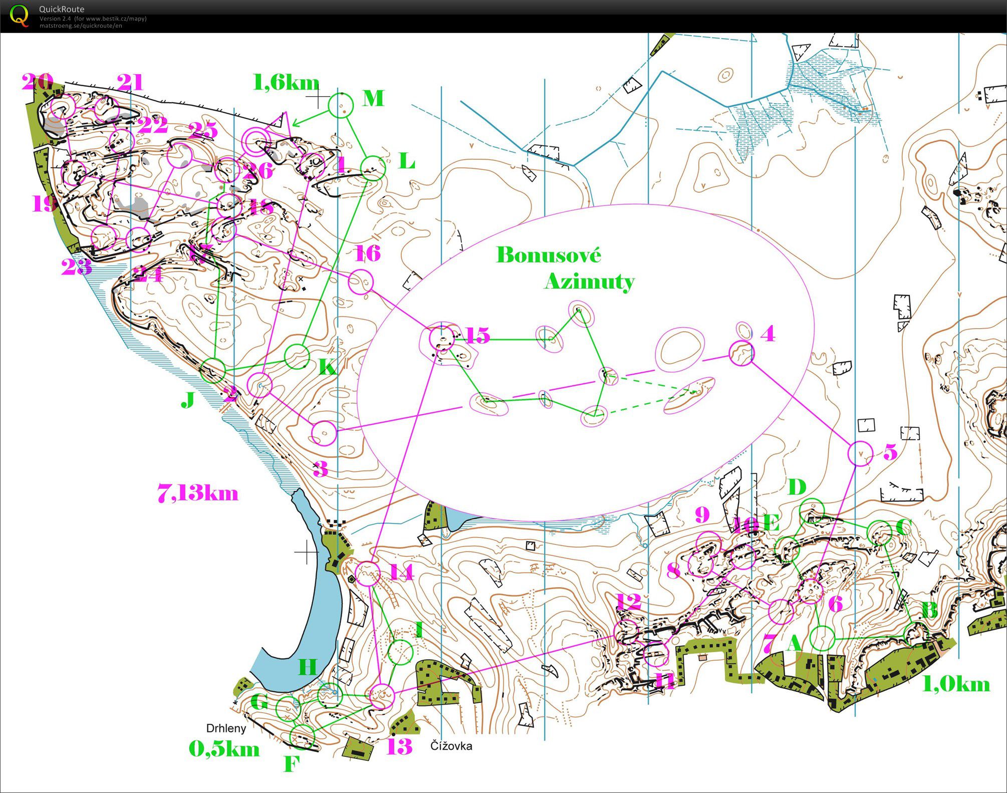Image resolution: width=1007 pixels, height=793 pixels.
Task: Click the green "1,0km" distance label
Action: pyautogui.click(x=956, y=684)
